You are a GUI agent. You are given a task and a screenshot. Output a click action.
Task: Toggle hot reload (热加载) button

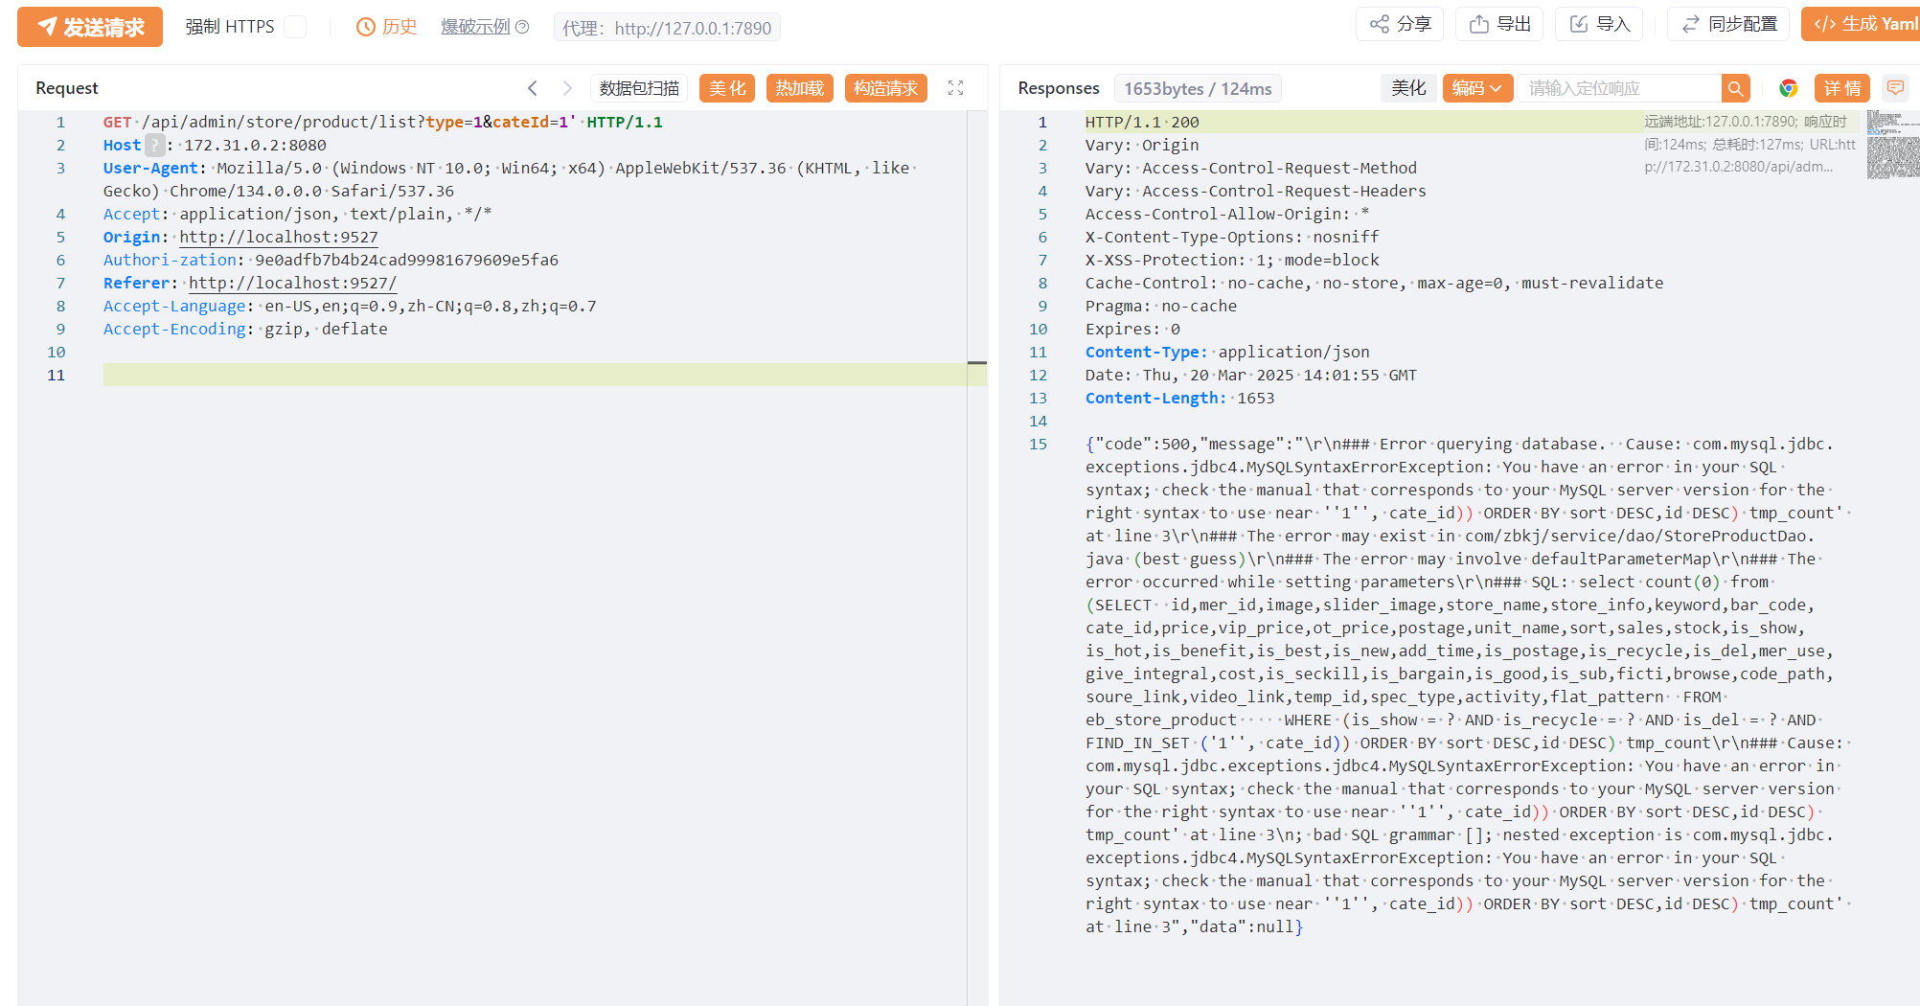pos(799,88)
